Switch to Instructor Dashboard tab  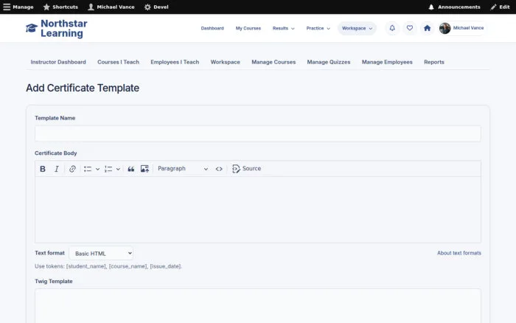click(58, 62)
